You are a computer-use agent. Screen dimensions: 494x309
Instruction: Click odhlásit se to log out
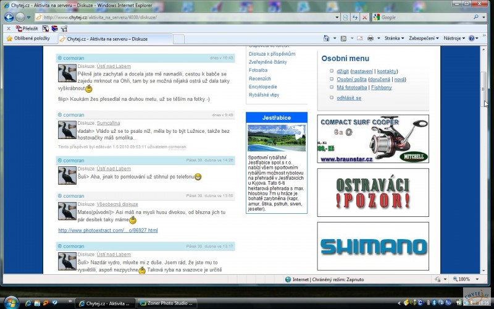(349, 98)
